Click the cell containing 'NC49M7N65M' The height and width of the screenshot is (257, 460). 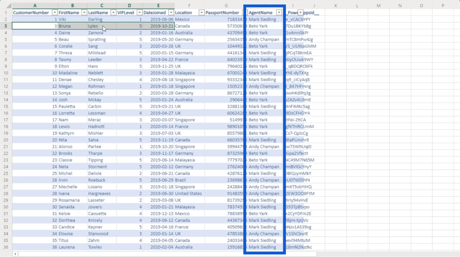(x=300, y=160)
